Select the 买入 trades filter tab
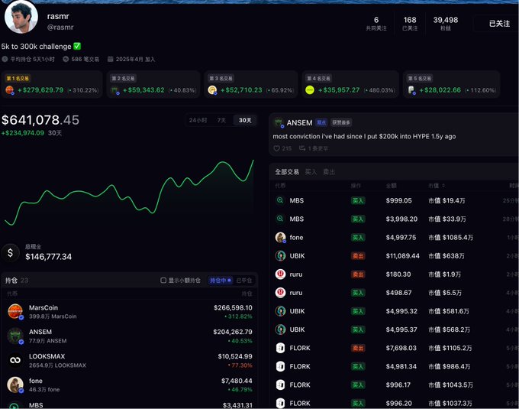The image size is (519, 409). point(311,172)
